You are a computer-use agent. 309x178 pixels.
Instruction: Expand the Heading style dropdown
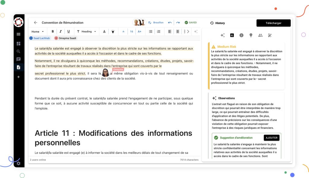(x=87, y=31)
